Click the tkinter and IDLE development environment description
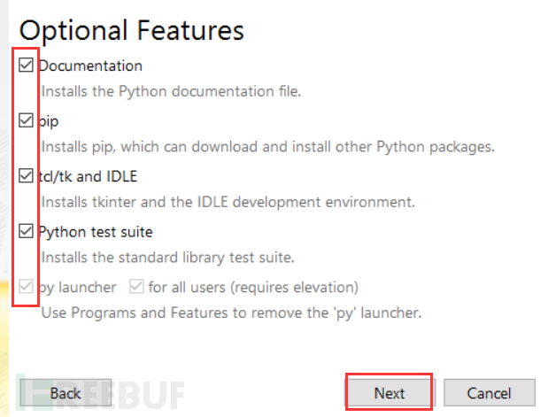 coord(228,202)
